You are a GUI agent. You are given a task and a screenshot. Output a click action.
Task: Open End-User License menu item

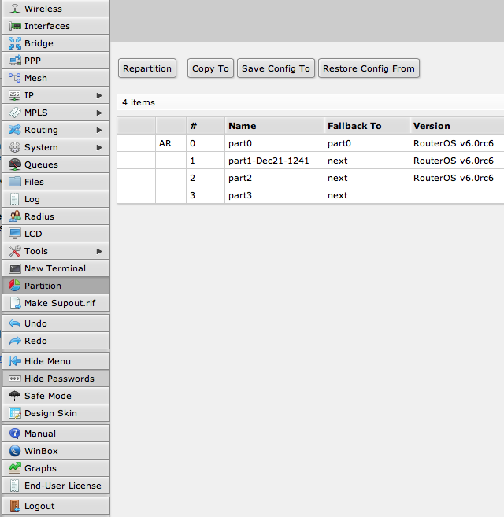[x=56, y=486]
